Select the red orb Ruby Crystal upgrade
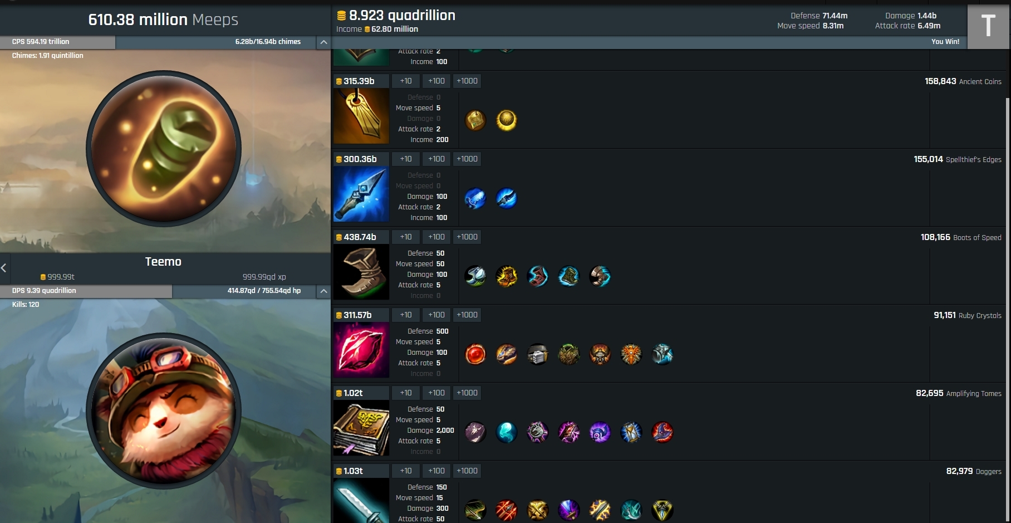 coord(475,354)
